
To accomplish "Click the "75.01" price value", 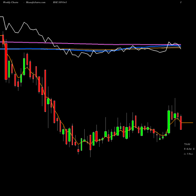I will 187,144.
